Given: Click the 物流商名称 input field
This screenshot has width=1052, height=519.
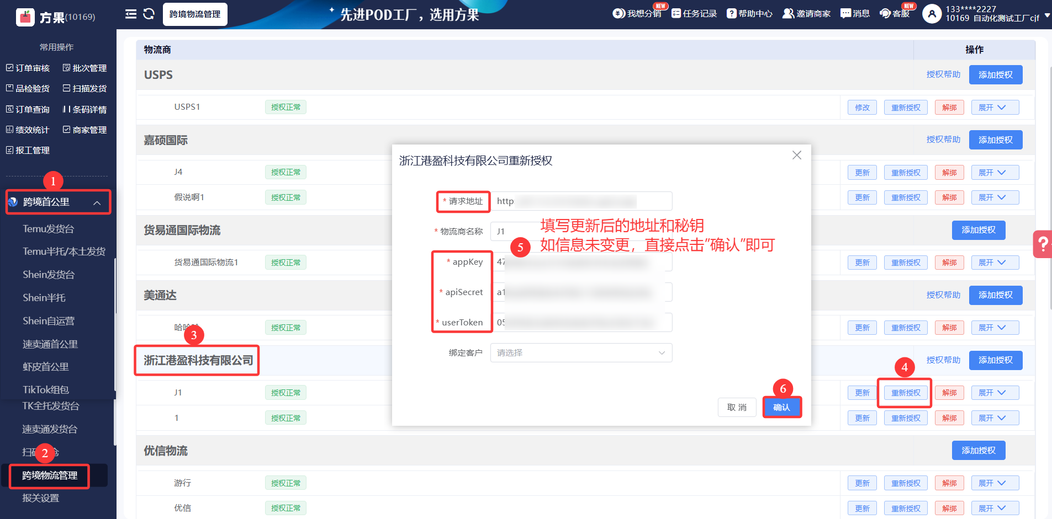Looking at the screenshot, I should click(x=581, y=232).
